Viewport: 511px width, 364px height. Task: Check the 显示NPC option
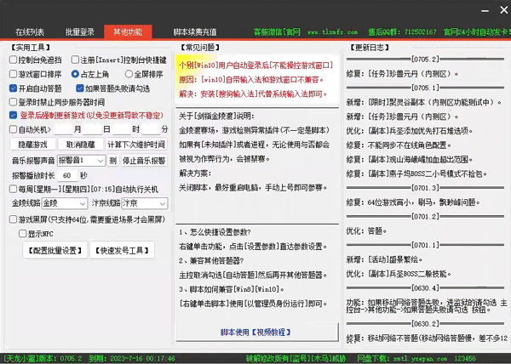(x=24, y=232)
